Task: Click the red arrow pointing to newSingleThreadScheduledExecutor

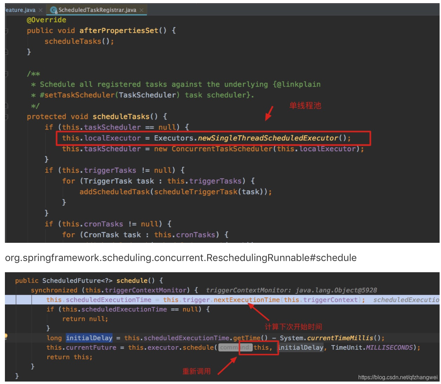Action: (x=270, y=114)
